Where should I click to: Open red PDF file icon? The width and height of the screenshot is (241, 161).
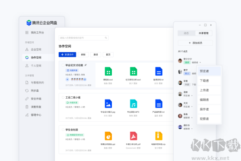coord(133,136)
